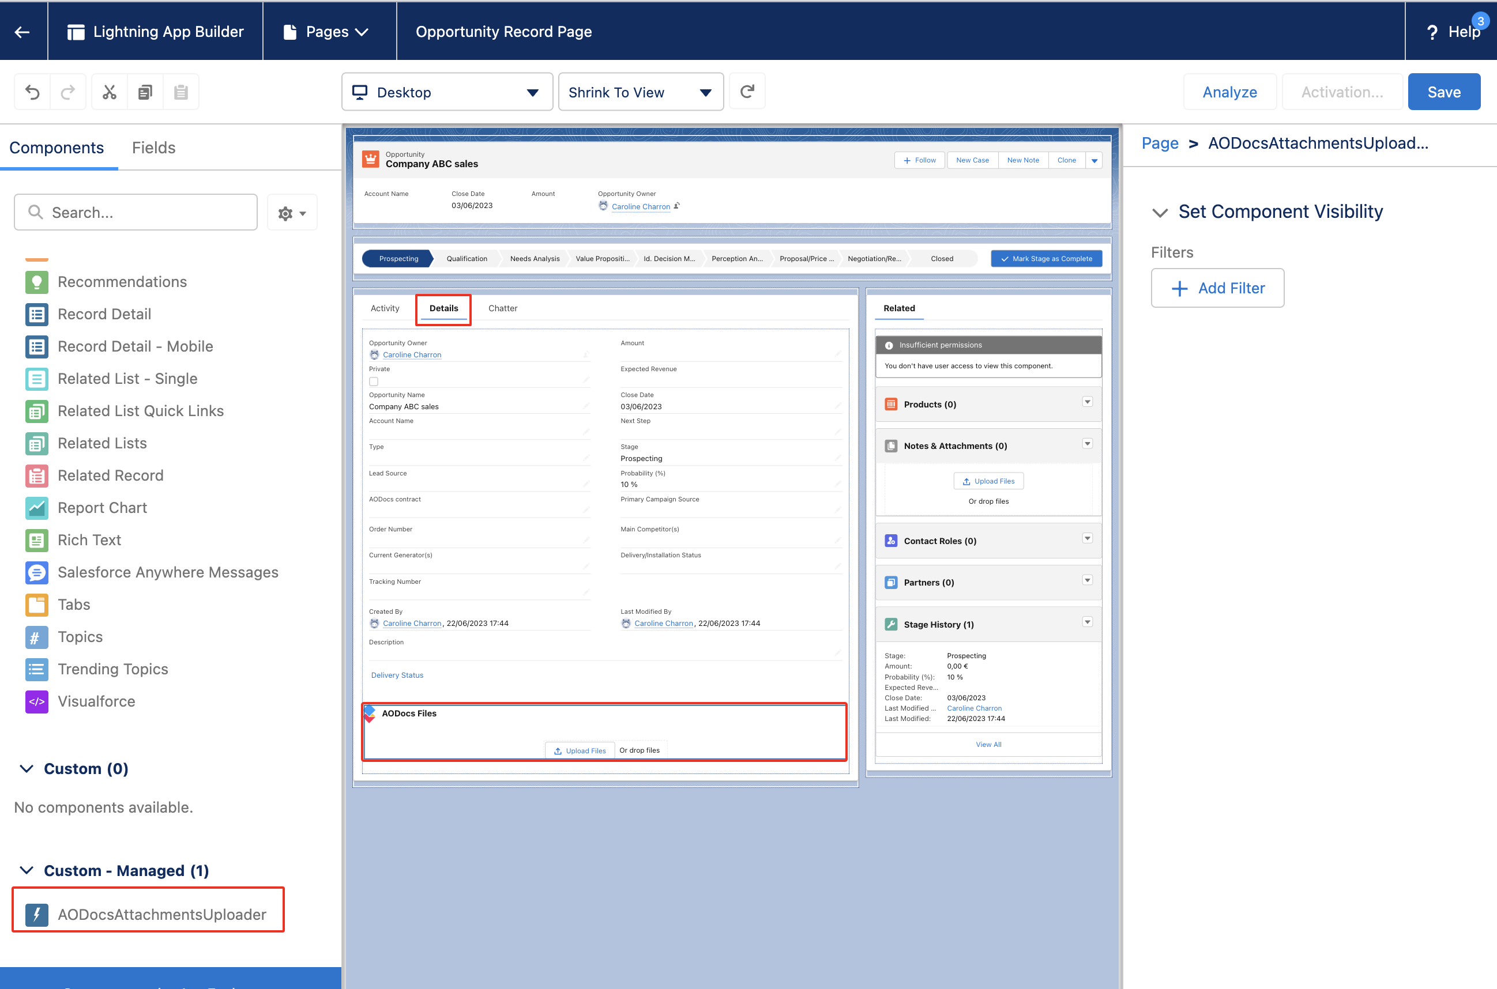Toggle the Private checkbox
The height and width of the screenshot is (989, 1497).
[x=374, y=382]
